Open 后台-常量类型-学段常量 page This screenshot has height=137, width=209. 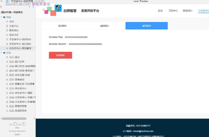[22, 84]
